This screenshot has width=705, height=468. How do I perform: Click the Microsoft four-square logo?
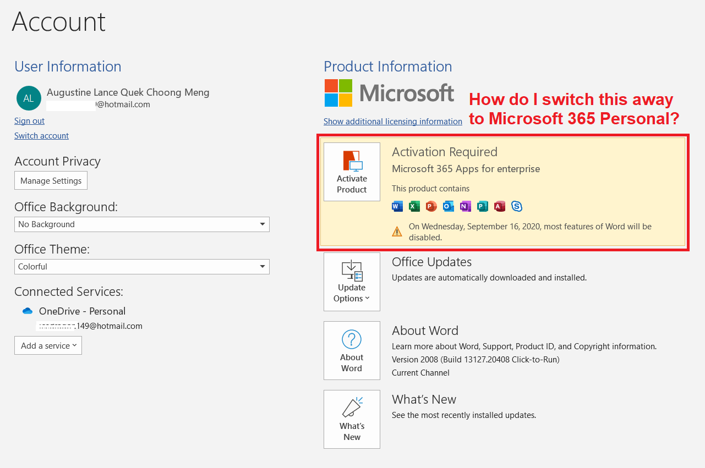(338, 93)
